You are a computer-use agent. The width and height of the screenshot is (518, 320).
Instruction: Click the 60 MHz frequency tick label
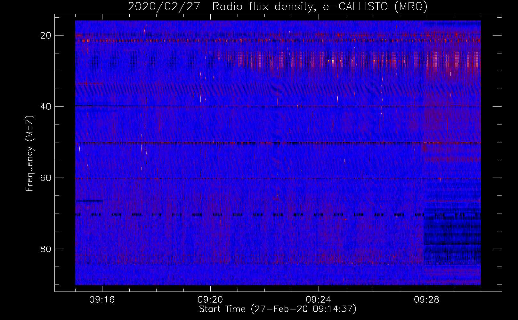[46, 178]
